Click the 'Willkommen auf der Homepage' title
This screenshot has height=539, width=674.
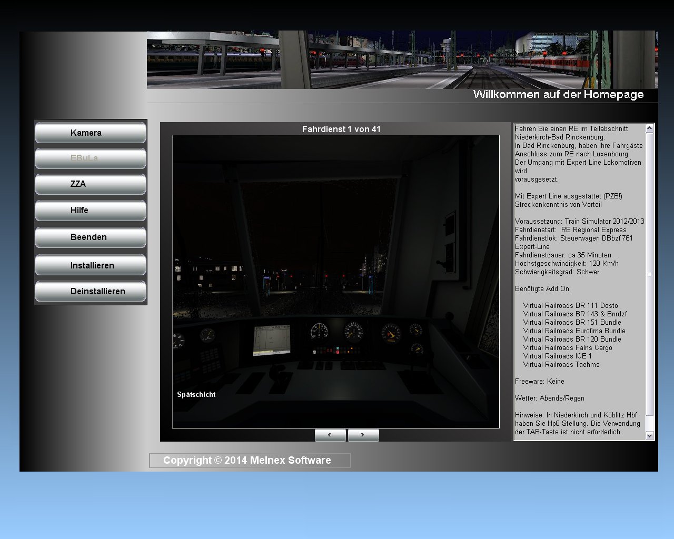[x=558, y=95]
